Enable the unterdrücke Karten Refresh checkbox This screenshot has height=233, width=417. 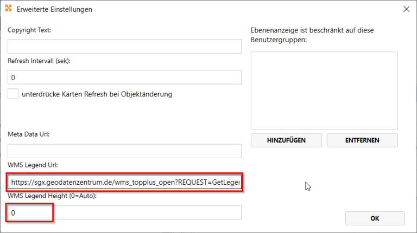coord(13,94)
